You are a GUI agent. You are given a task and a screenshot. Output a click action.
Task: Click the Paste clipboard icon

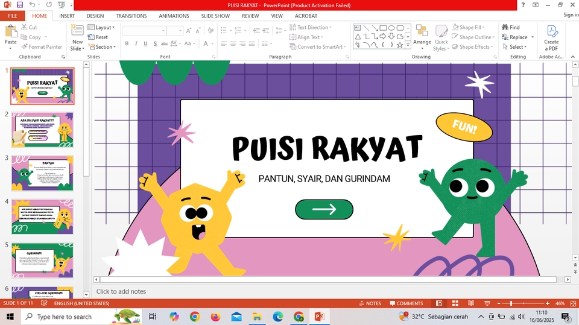click(11, 32)
